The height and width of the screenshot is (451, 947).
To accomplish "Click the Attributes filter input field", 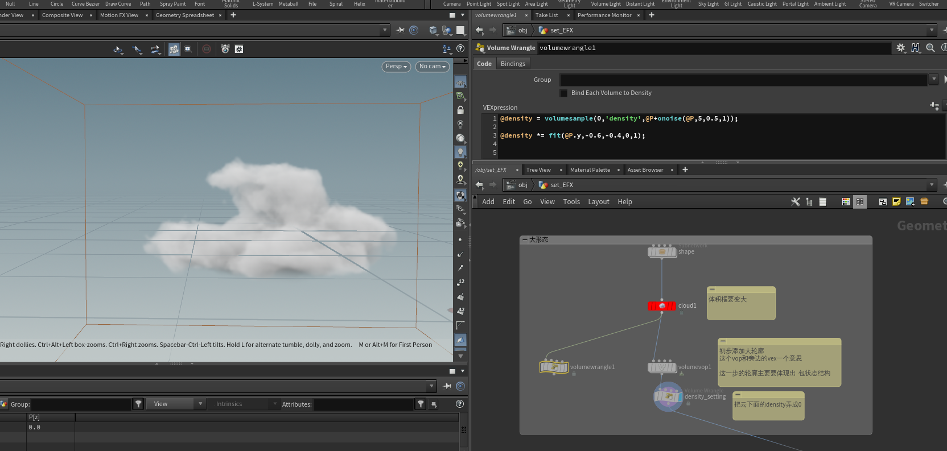I will tap(363, 404).
